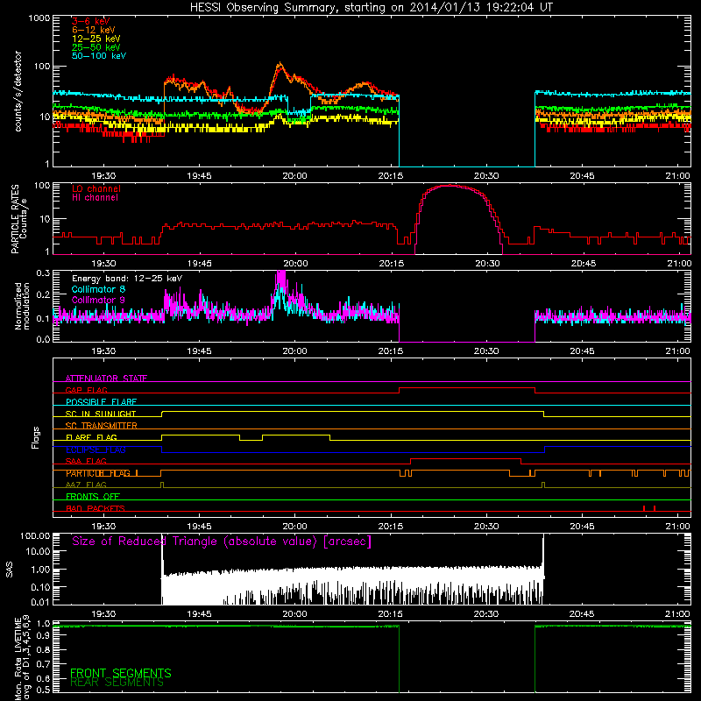Select the HI channel legend label

[x=95, y=198]
